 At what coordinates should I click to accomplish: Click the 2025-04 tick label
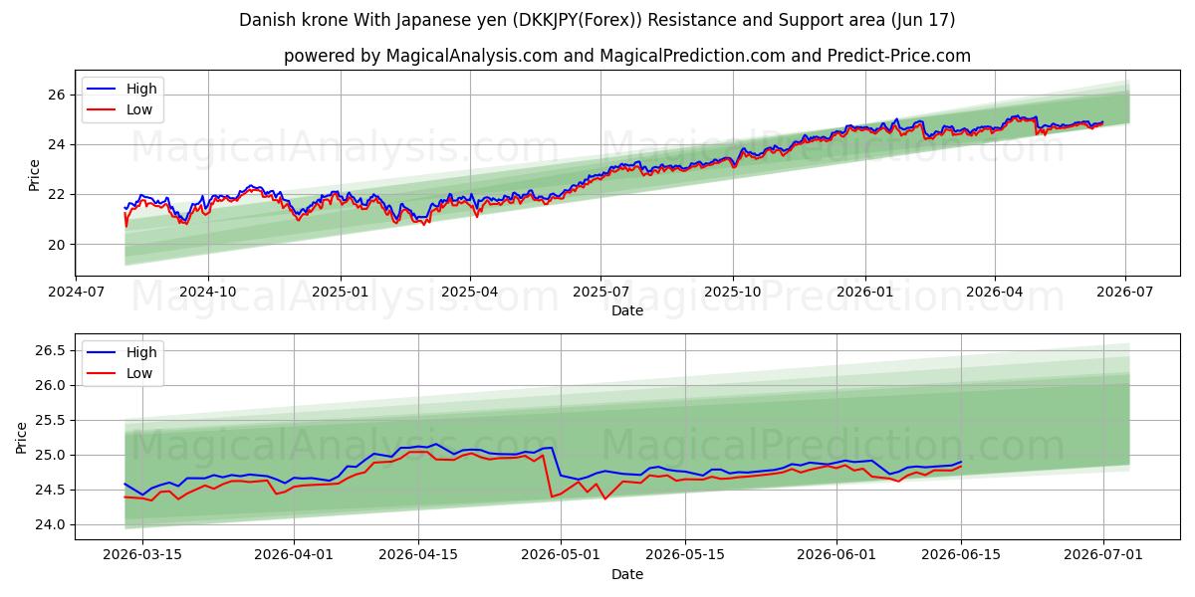pyautogui.click(x=470, y=293)
